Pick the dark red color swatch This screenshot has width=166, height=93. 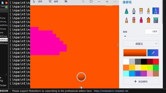pyautogui.click(x=150, y=62)
